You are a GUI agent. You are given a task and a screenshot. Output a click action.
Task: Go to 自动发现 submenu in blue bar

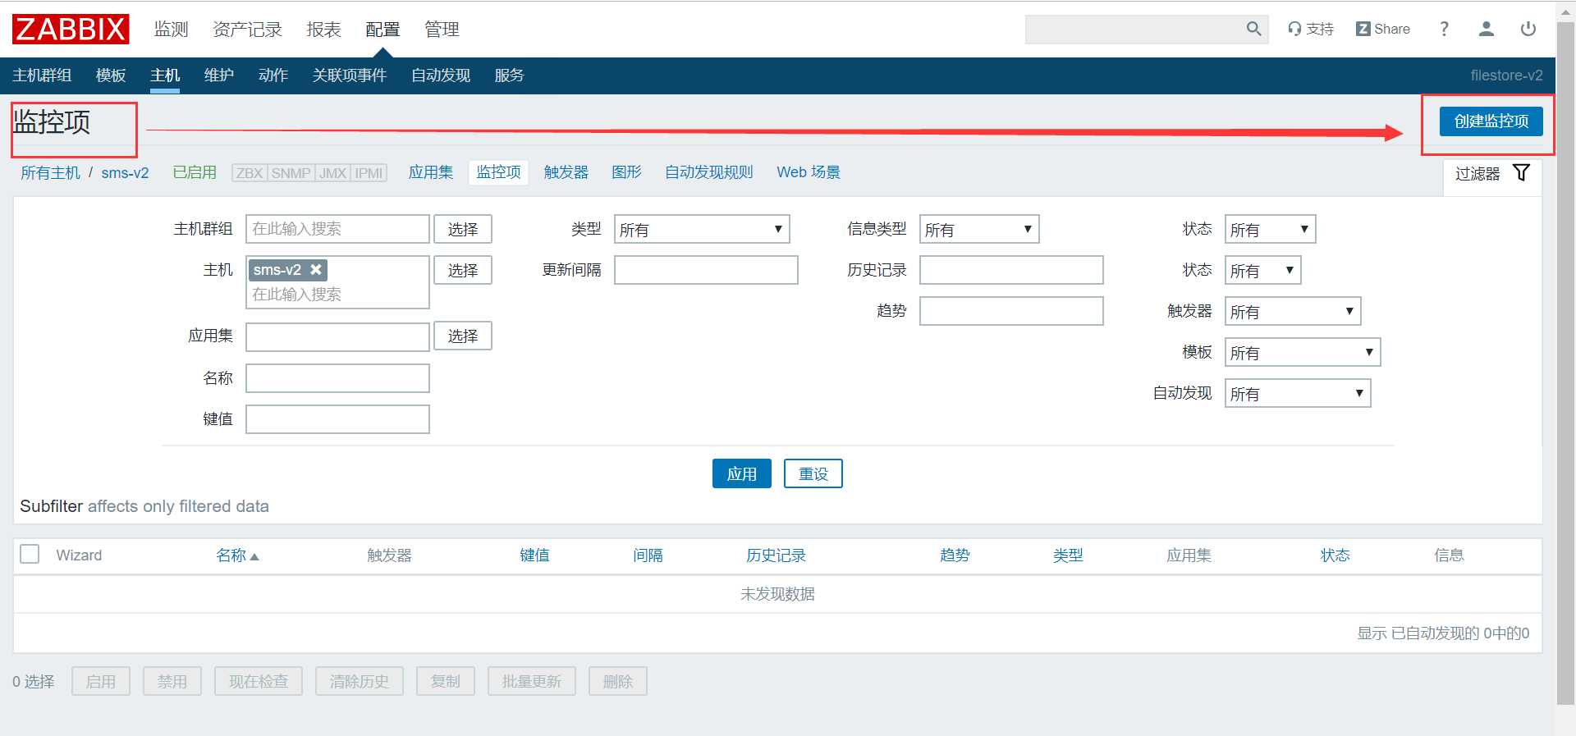pyautogui.click(x=441, y=75)
